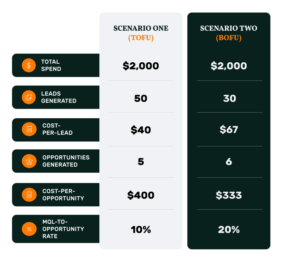The image size is (285, 262).
Task: Click the $400 cost-per-opportunity value
Action: point(141,195)
